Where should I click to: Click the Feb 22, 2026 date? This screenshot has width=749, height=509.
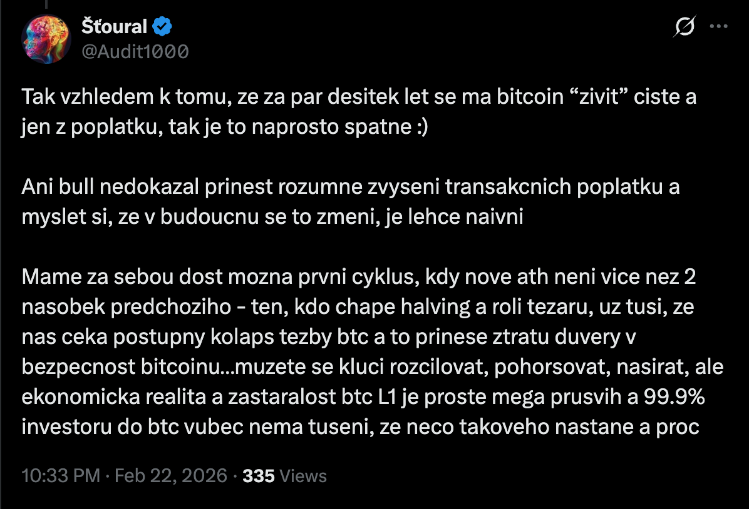click(x=171, y=476)
